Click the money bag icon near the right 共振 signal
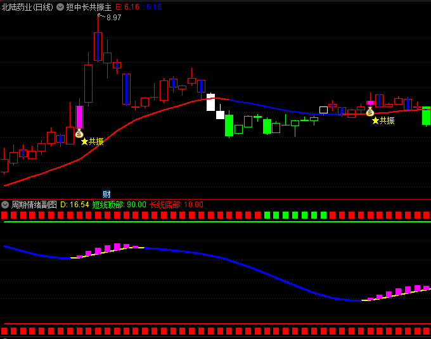The image size is (431, 339). [370, 112]
